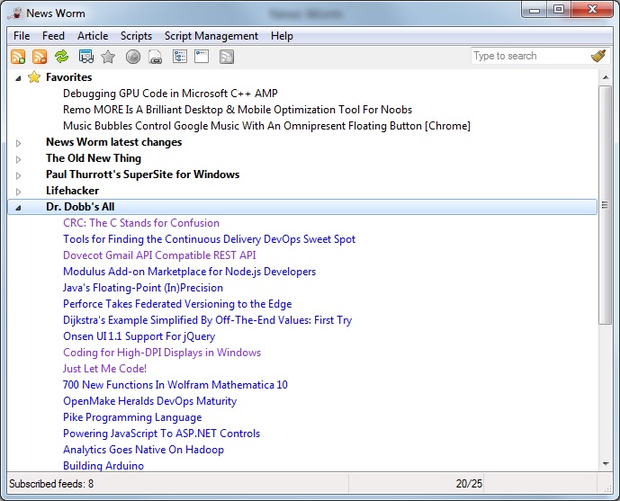Click the scrollbar down arrow

[x=605, y=462]
